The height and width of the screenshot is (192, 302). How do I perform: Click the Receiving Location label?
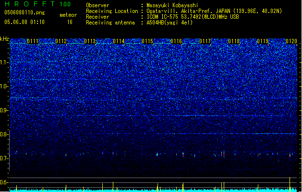(112, 11)
